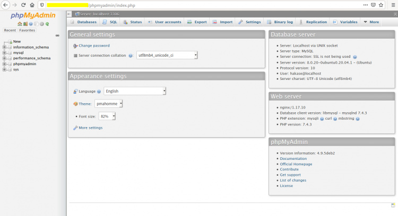Expand the information_schema database tree
Image resolution: width=398 pixels, height=216 pixels.
pyautogui.click(x=4, y=47)
